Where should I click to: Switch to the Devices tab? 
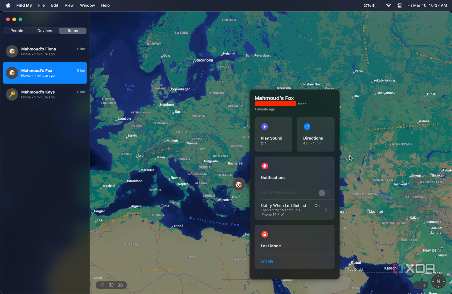45,31
